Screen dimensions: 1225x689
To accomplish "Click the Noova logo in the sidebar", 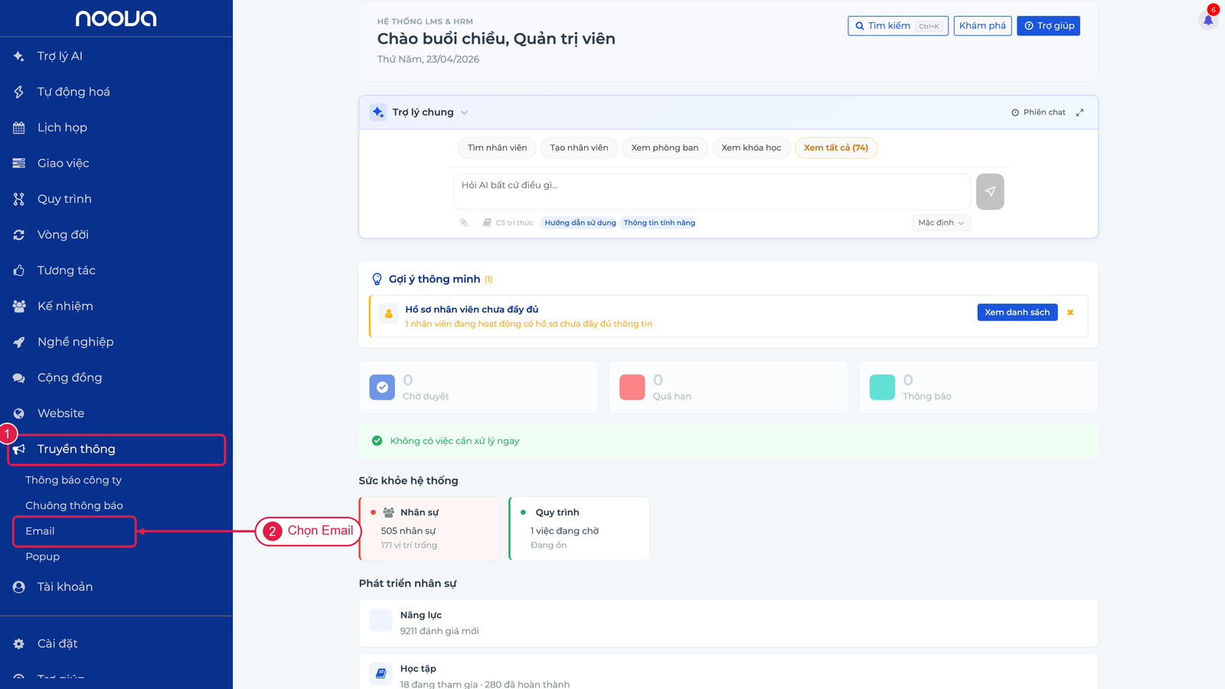I will pyautogui.click(x=116, y=18).
